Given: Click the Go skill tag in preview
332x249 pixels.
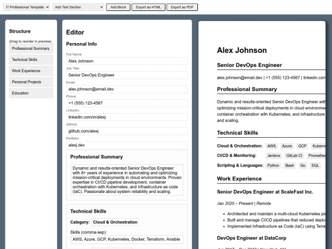Looking at the screenshot, I should [x=302, y=165].
